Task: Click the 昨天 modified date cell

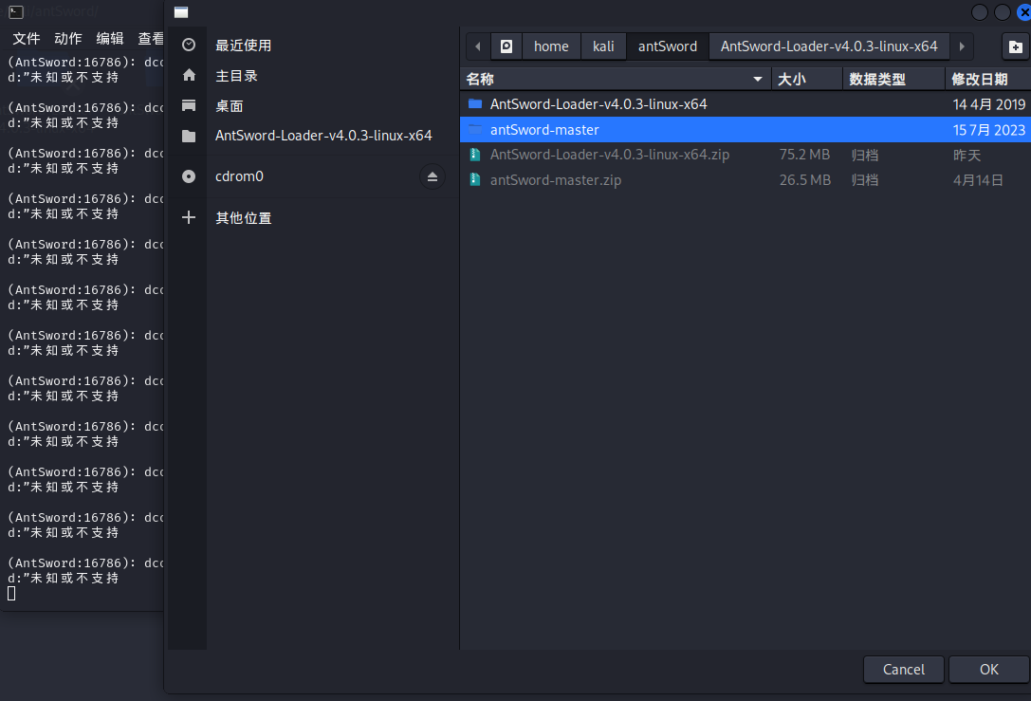Action: (967, 156)
